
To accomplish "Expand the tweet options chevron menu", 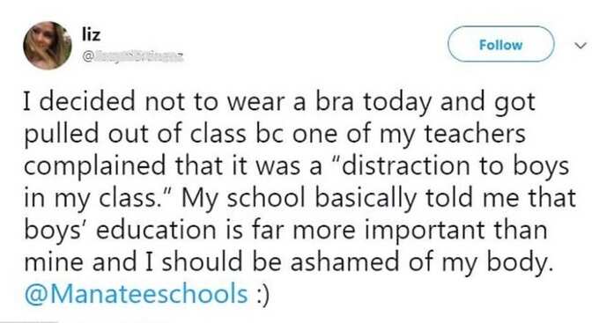I will pyautogui.click(x=581, y=46).
